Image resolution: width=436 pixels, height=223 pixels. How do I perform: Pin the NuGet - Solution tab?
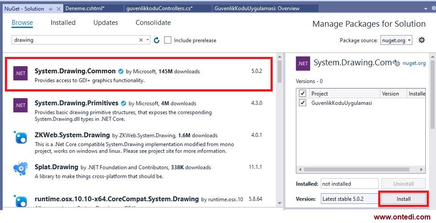pos(51,9)
